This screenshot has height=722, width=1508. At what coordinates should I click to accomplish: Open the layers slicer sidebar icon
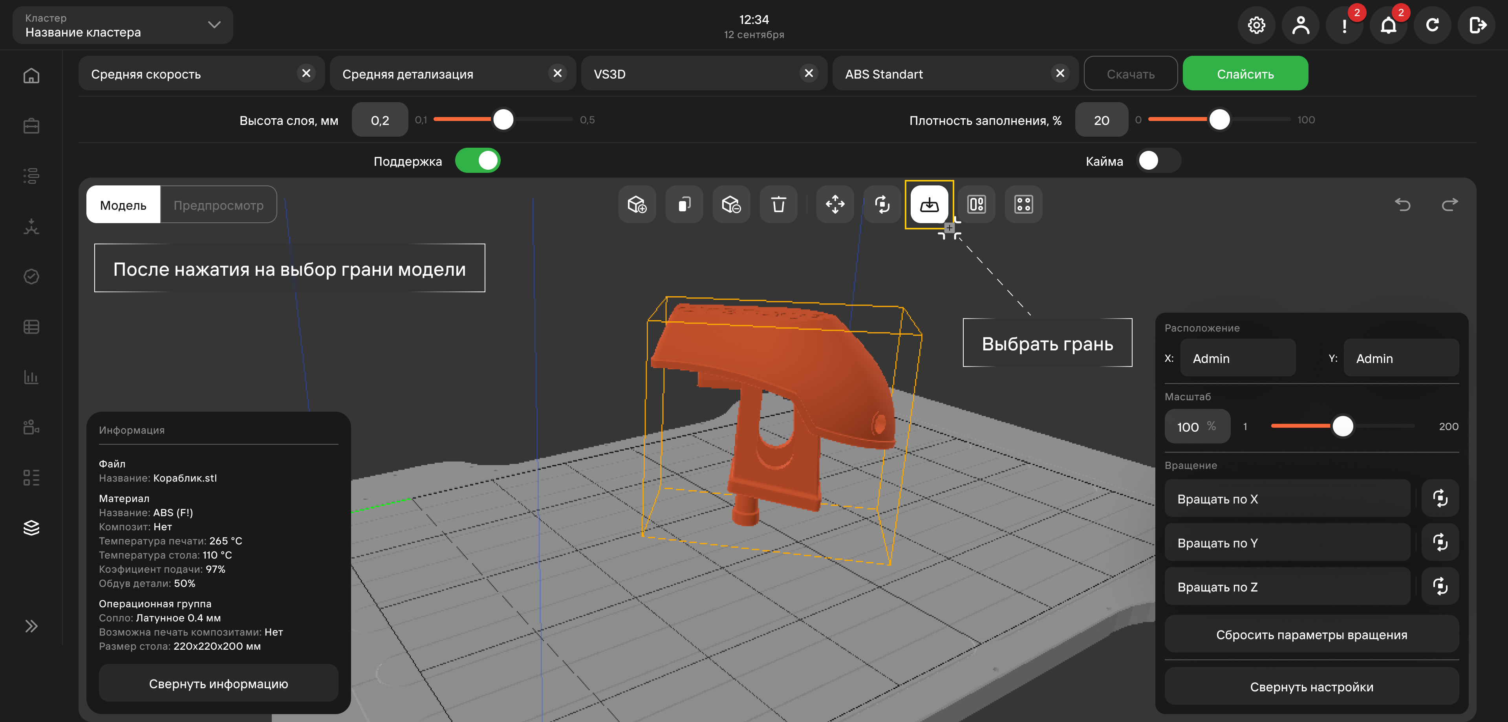coord(31,528)
